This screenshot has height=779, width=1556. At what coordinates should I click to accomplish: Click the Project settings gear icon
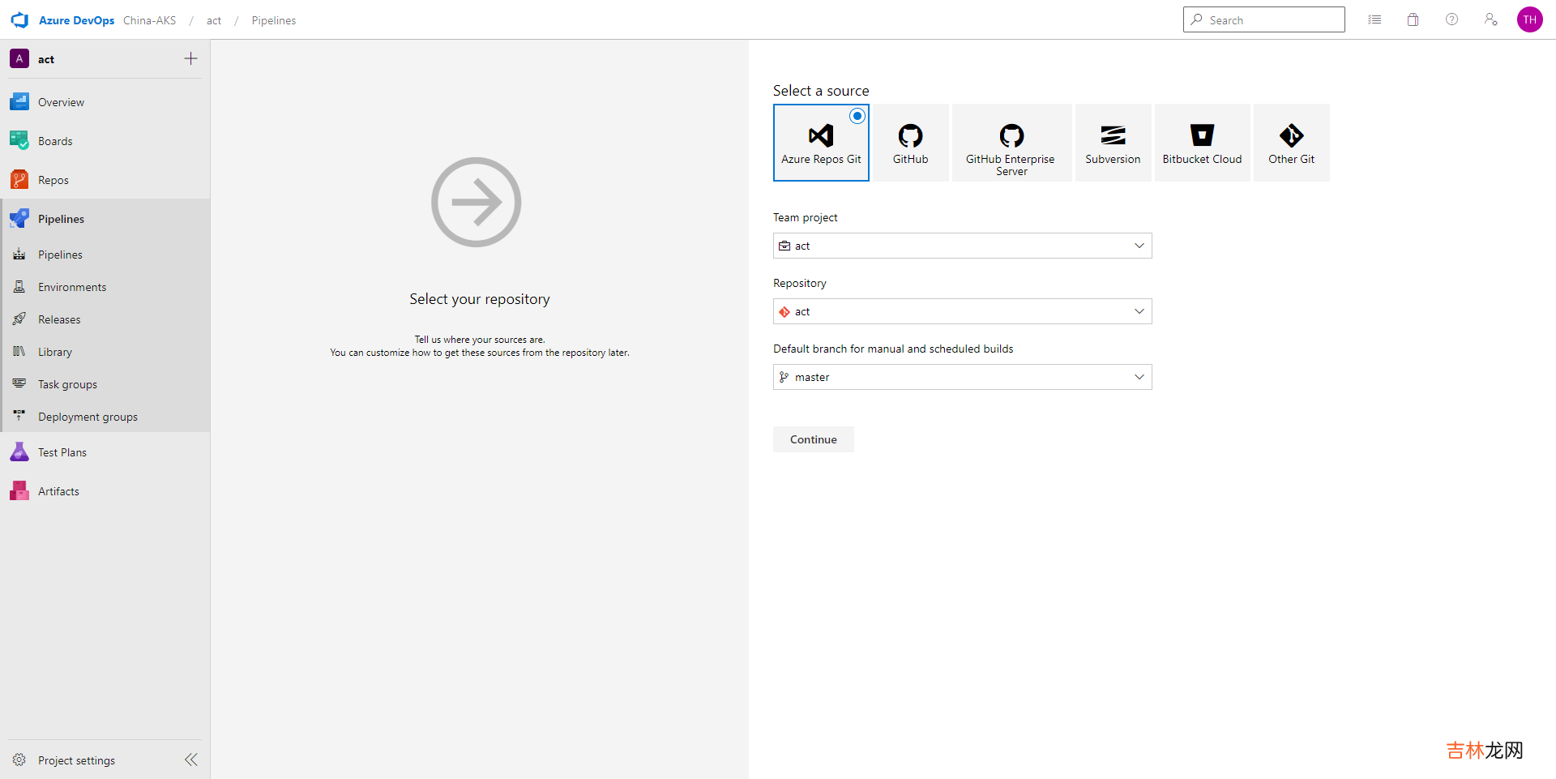(19, 760)
